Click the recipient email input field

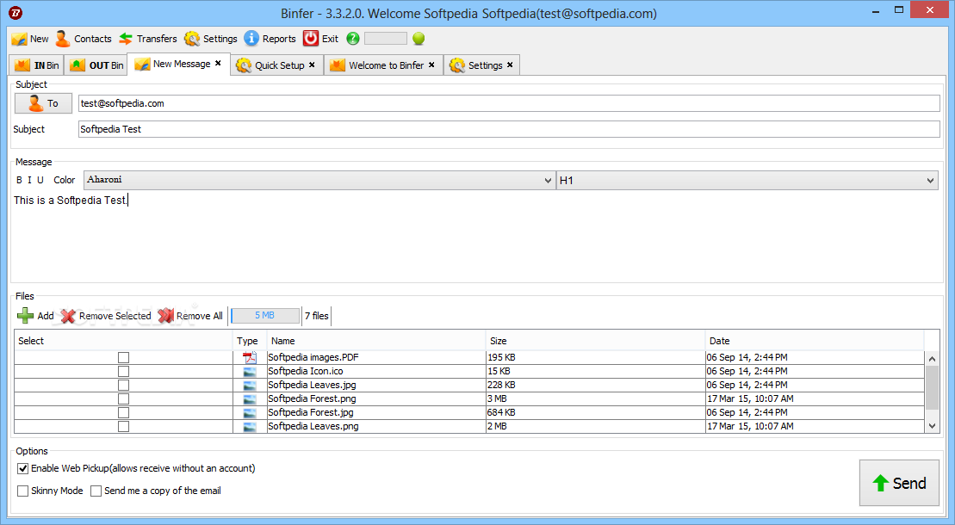[509, 103]
